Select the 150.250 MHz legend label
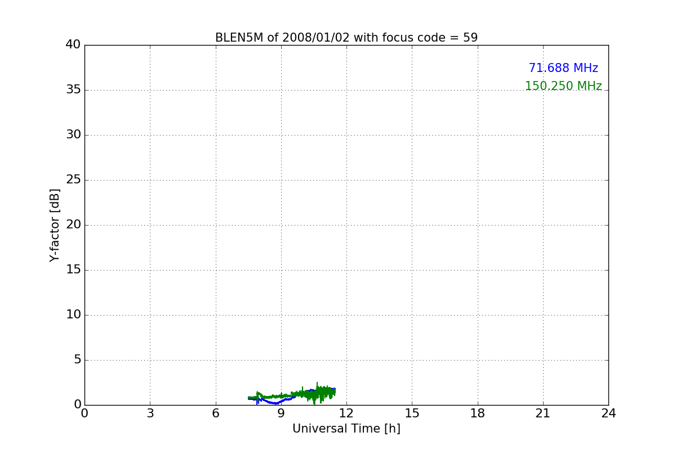The width and height of the screenshot is (676, 450). coord(563,86)
